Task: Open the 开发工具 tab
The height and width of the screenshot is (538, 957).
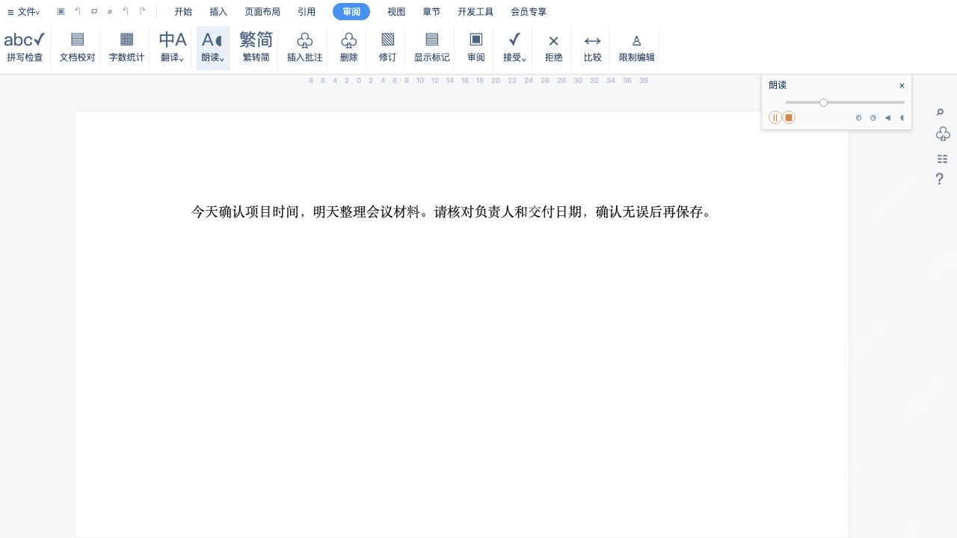Action: pyautogui.click(x=476, y=12)
